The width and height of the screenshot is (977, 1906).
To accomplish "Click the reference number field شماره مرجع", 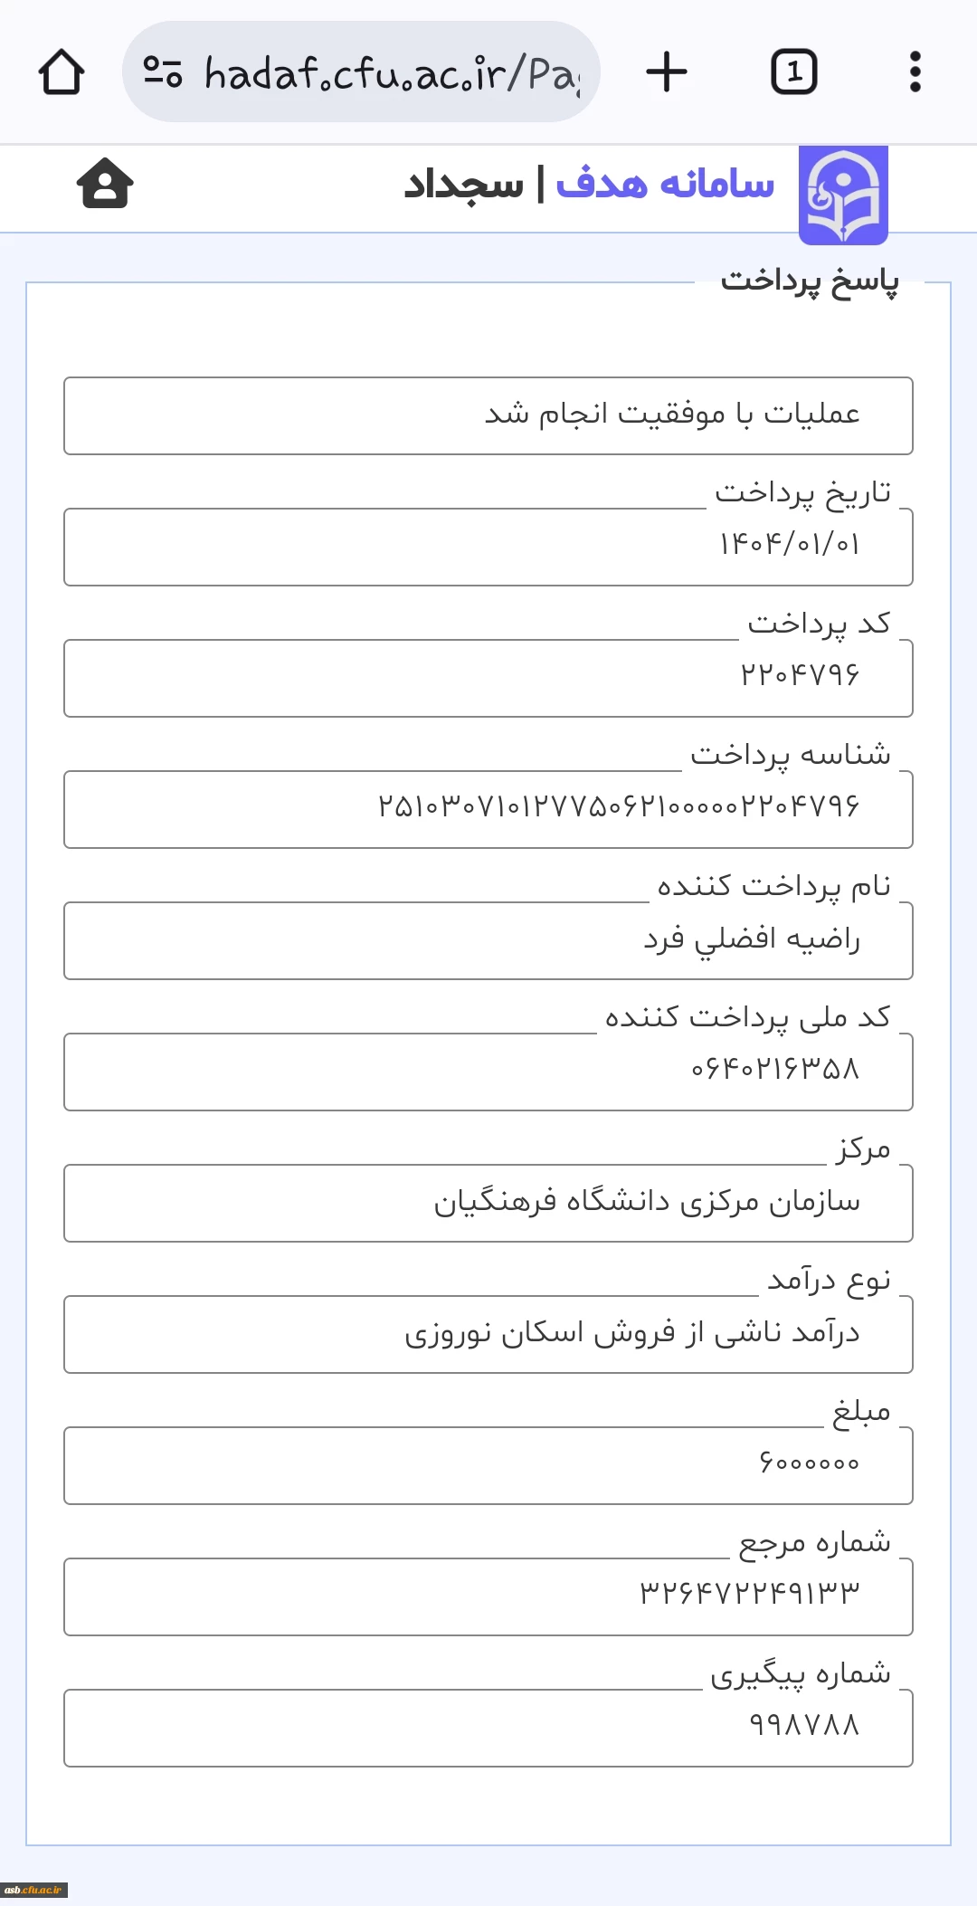I will (488, 1596).
